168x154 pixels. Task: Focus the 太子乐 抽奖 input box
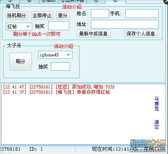(61, 66)
